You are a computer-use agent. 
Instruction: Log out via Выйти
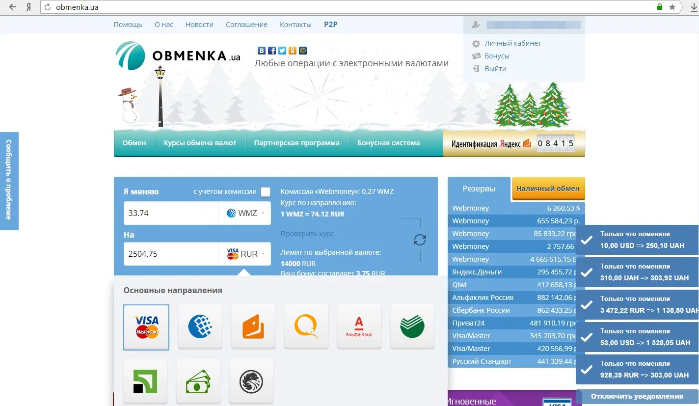click(495, 69)
